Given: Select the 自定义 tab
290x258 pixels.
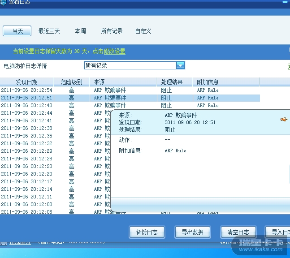Looking at the screenshot, I should pyautogui.click(x=143, y=31).
